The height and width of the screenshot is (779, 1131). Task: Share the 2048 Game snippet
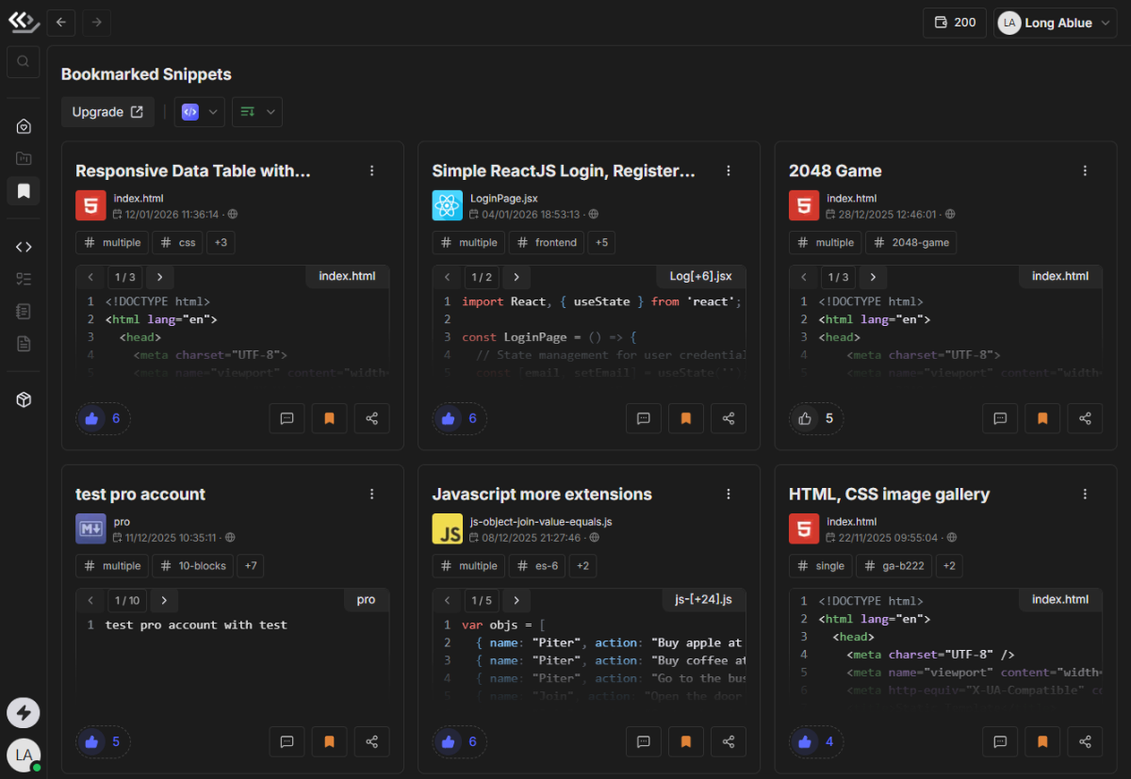pyautogui.click(x=1085, y=419)
